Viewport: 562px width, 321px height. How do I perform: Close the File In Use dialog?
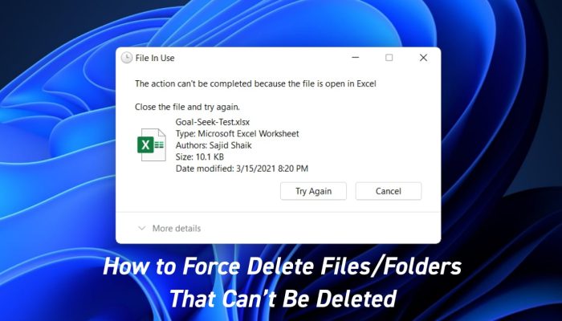[423, 58]
